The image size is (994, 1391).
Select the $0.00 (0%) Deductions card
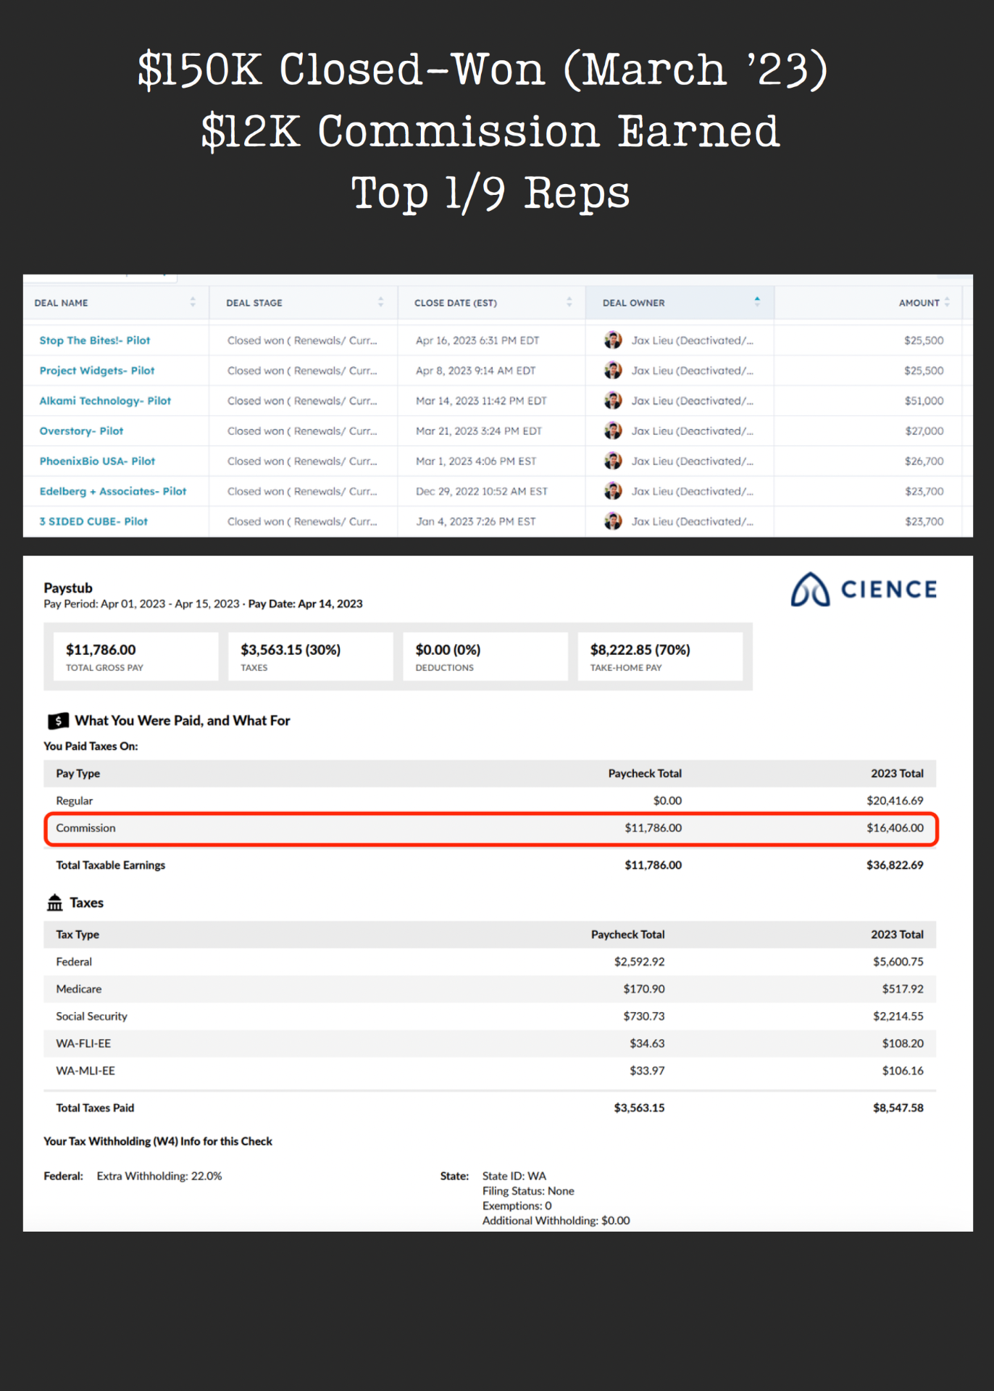[485, 656]
